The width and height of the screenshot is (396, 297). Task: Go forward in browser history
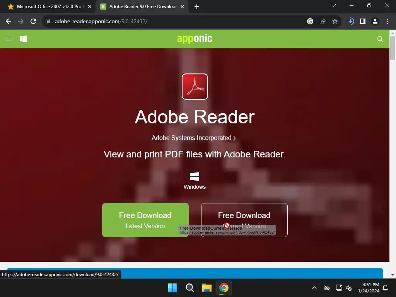click(21, 22)
